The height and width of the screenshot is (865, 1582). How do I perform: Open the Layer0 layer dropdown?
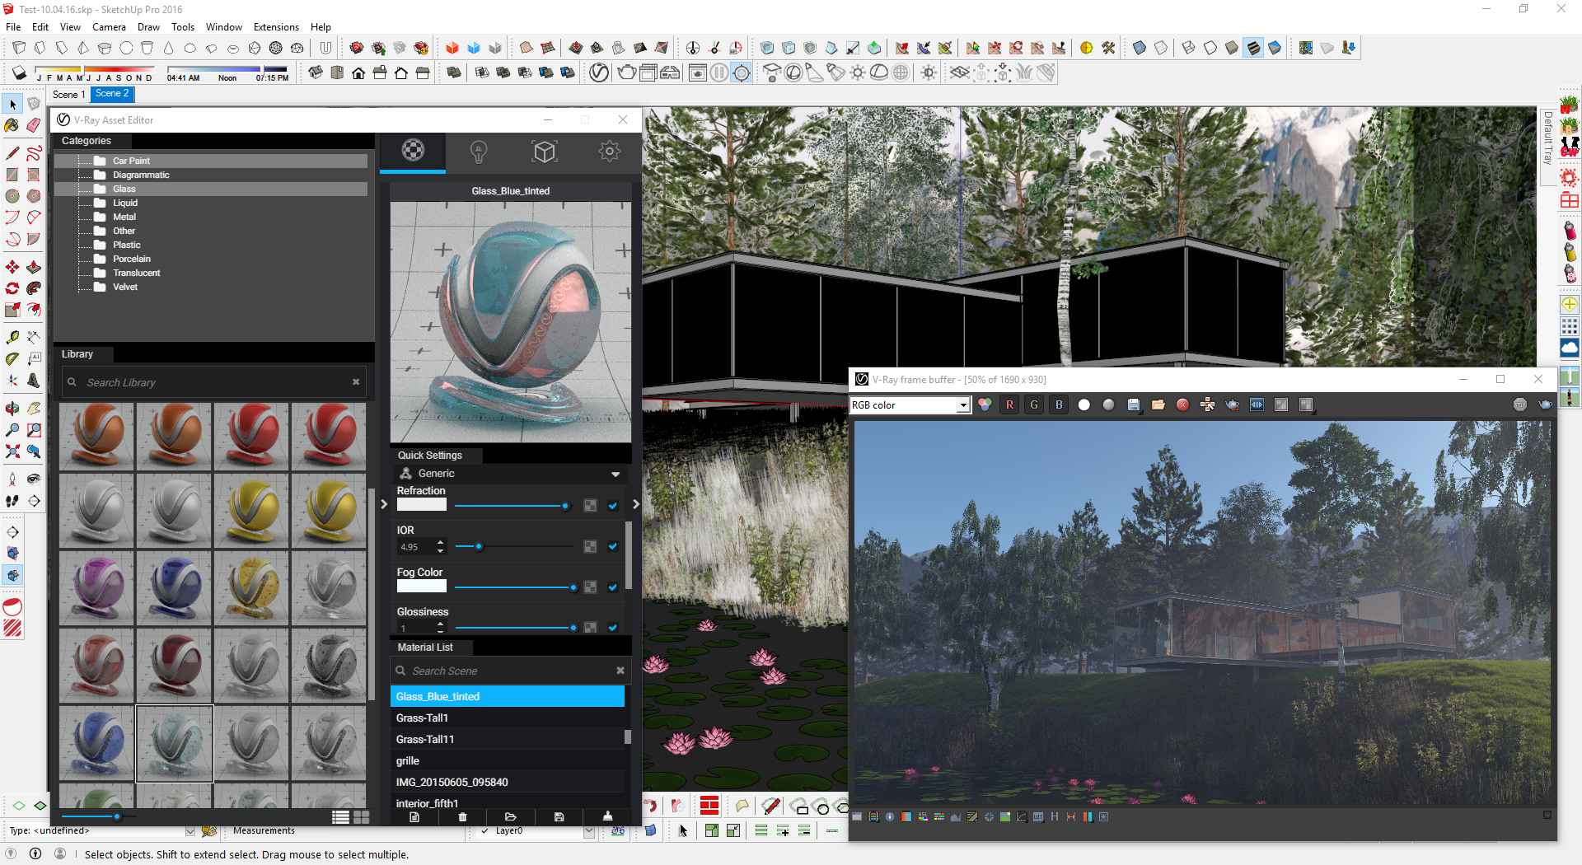click(x=537, y=830)
